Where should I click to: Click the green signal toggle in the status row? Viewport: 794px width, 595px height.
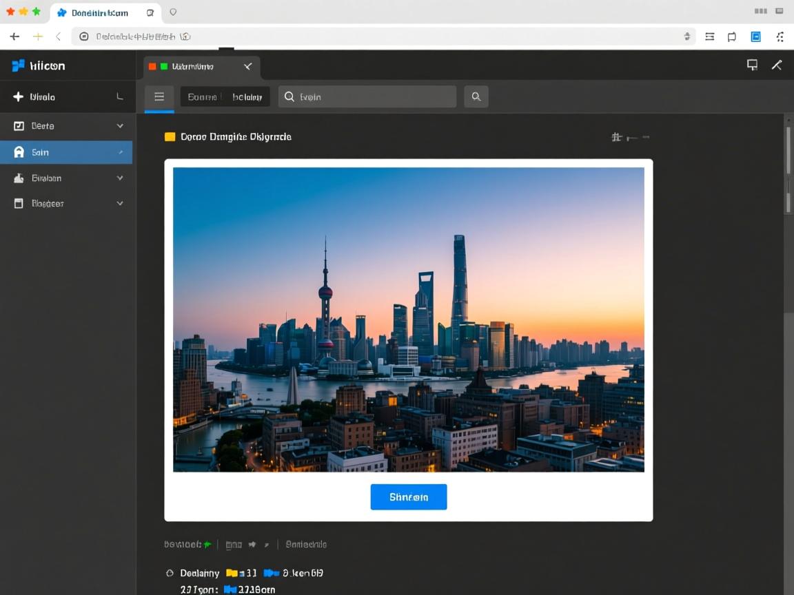[x=206, y=543]
